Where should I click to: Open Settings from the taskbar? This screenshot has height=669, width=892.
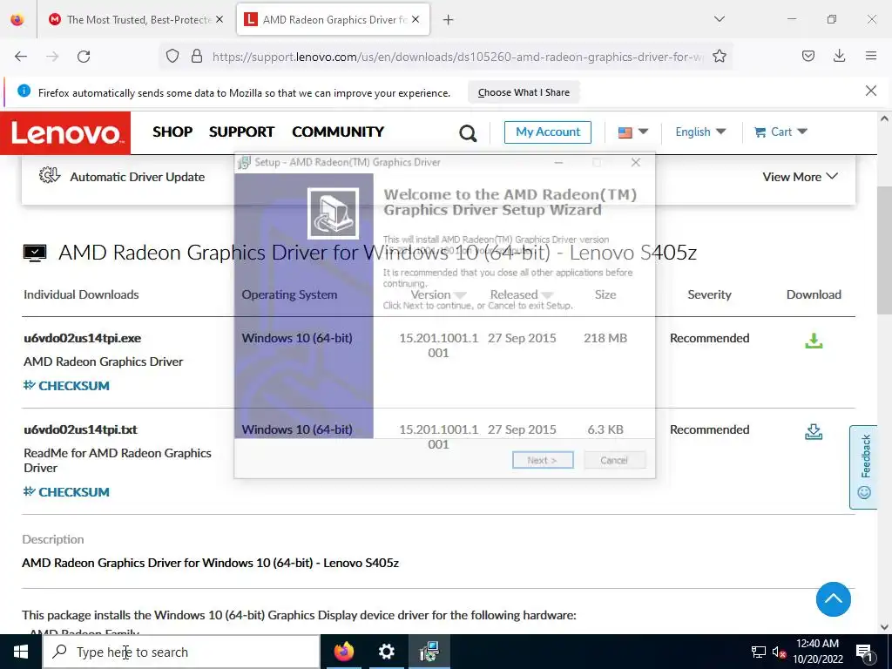(386, 652)
